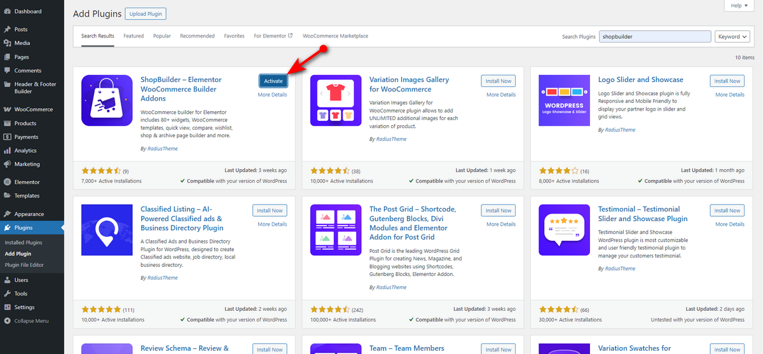Screen dimensions: 763x354
Task: Click the ShopBuilder plugin logo thumbnail
Action: point(107,100)
